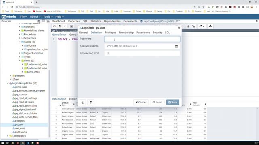This screenshot has width=259, height=145.
Task: Open the Object menu
Action: 35,17
